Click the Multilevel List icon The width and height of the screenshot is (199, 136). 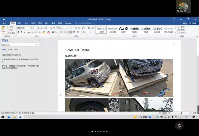(71, 28)
